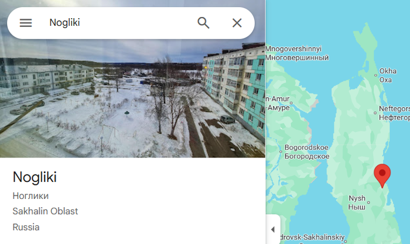
Task: Click the Bogorodskoe location dot
Action: coord(281,152)
